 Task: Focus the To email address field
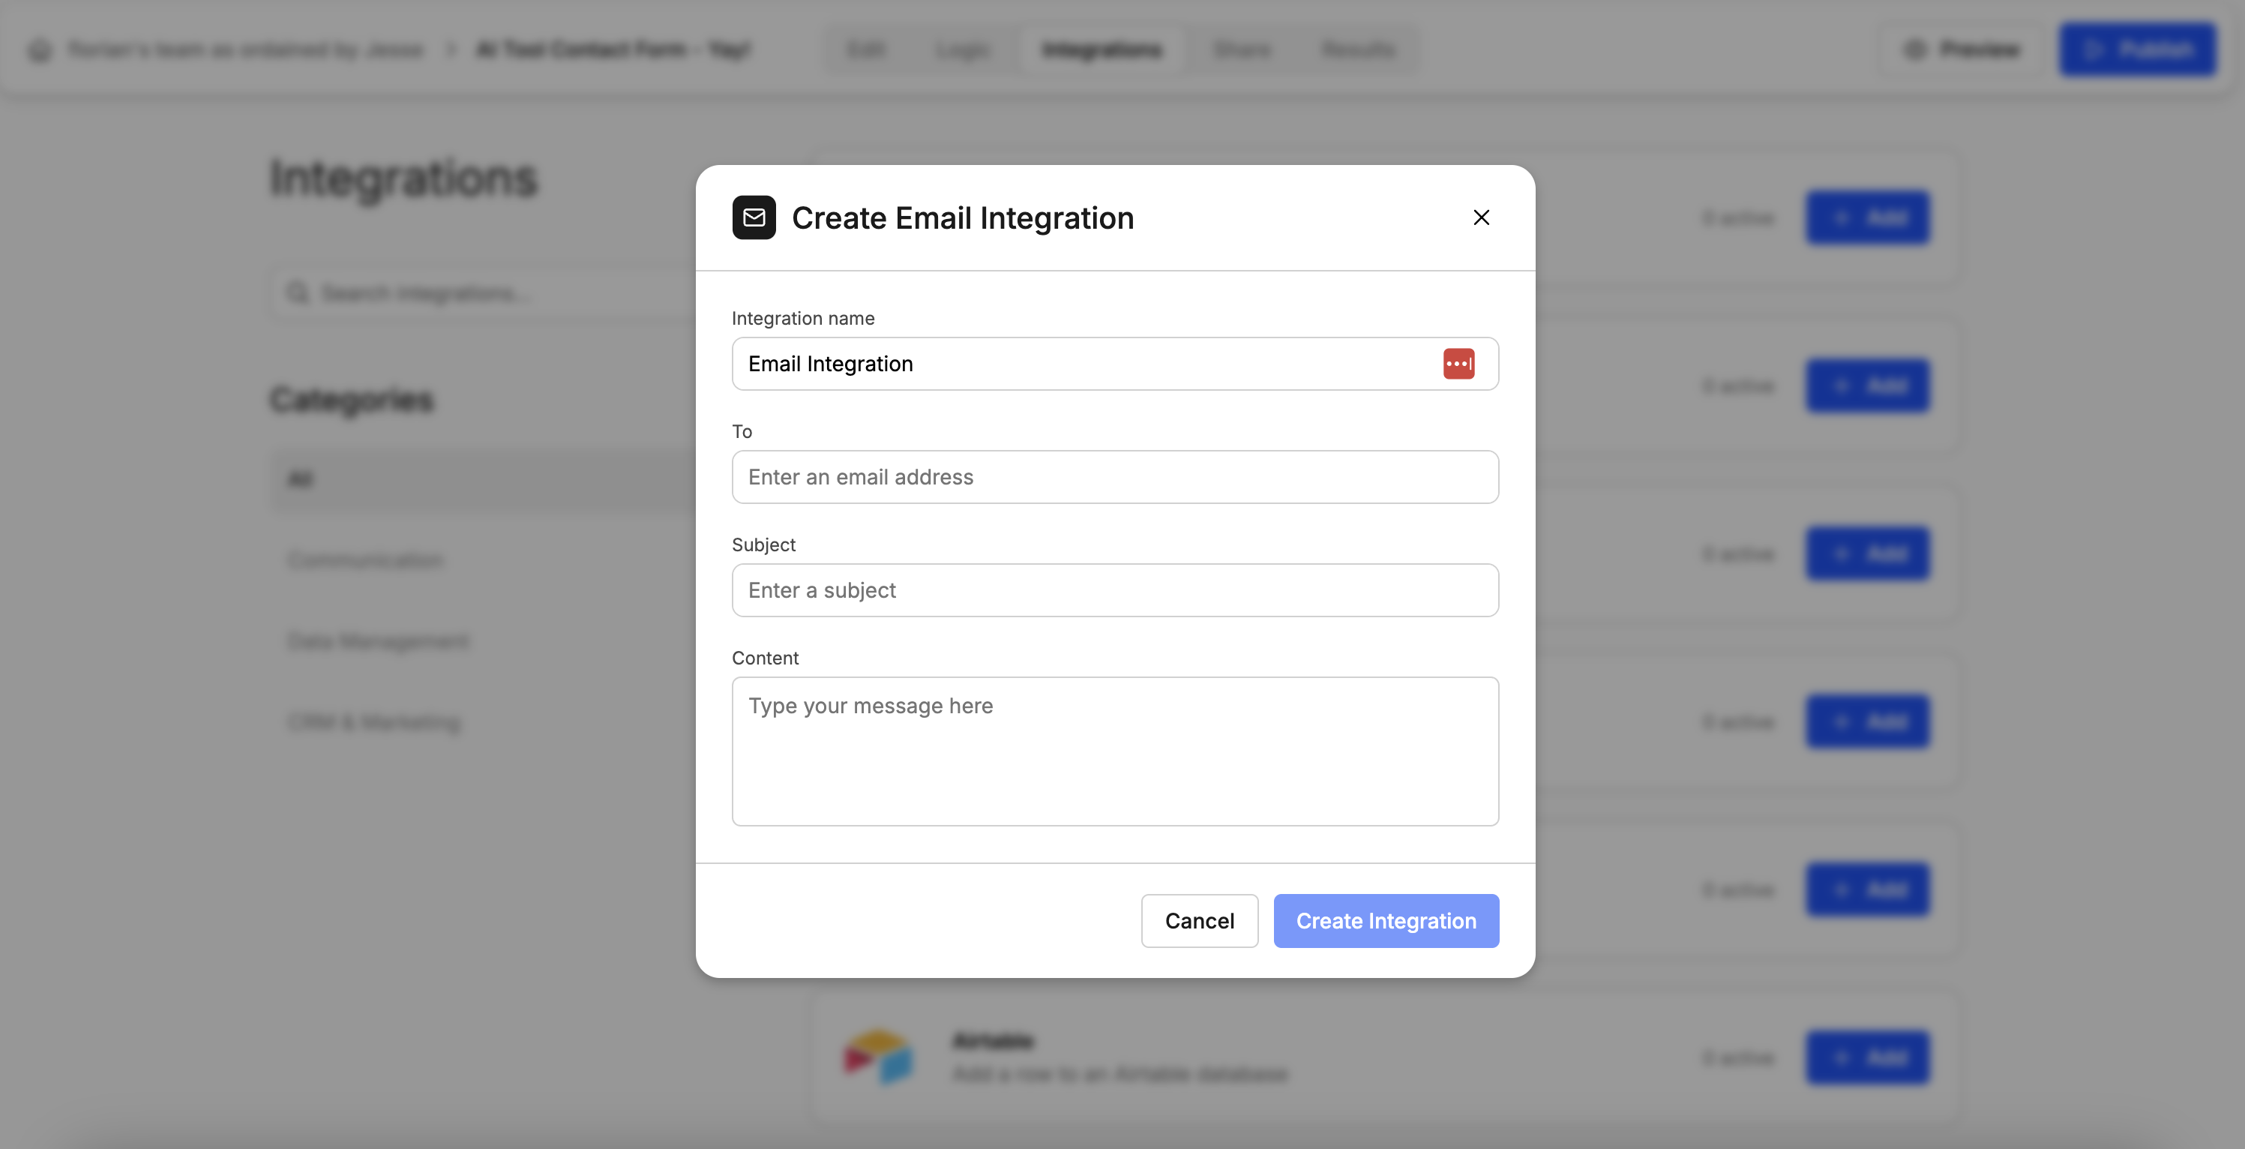(1115, 477)
